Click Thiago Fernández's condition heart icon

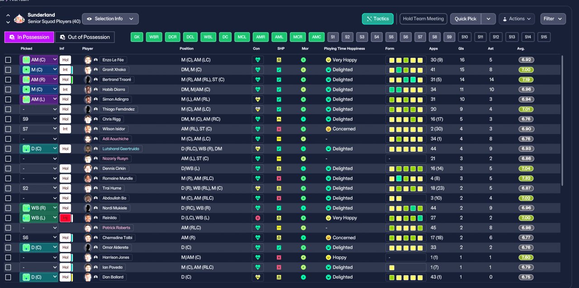258,109
